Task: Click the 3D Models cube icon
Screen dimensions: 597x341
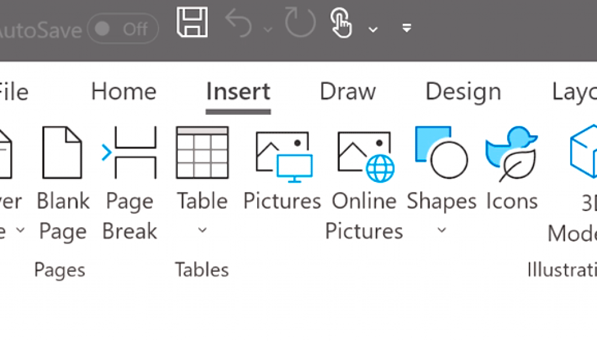Action: (x=583, y=152)
